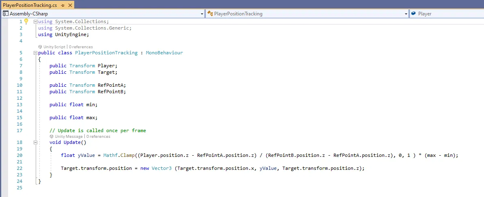484x197 pixels.
Task: Close the PlayerPositionTracking.cs tab
Action: (x=70, y=5)
